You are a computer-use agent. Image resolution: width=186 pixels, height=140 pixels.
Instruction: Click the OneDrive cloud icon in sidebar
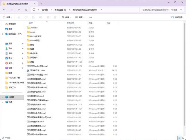6,34
